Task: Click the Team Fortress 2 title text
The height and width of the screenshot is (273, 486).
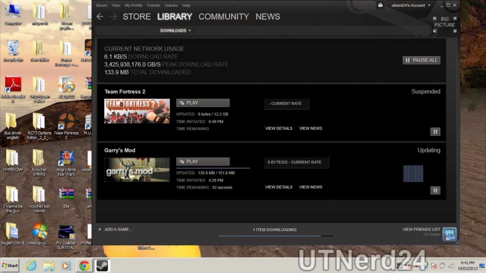Action: pos(125,91)
